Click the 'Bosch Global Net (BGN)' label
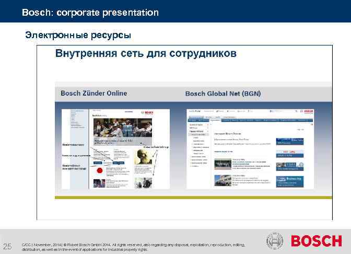Image resolution: width=351 pixels, height=254 pixels. [x=223, y=94]
